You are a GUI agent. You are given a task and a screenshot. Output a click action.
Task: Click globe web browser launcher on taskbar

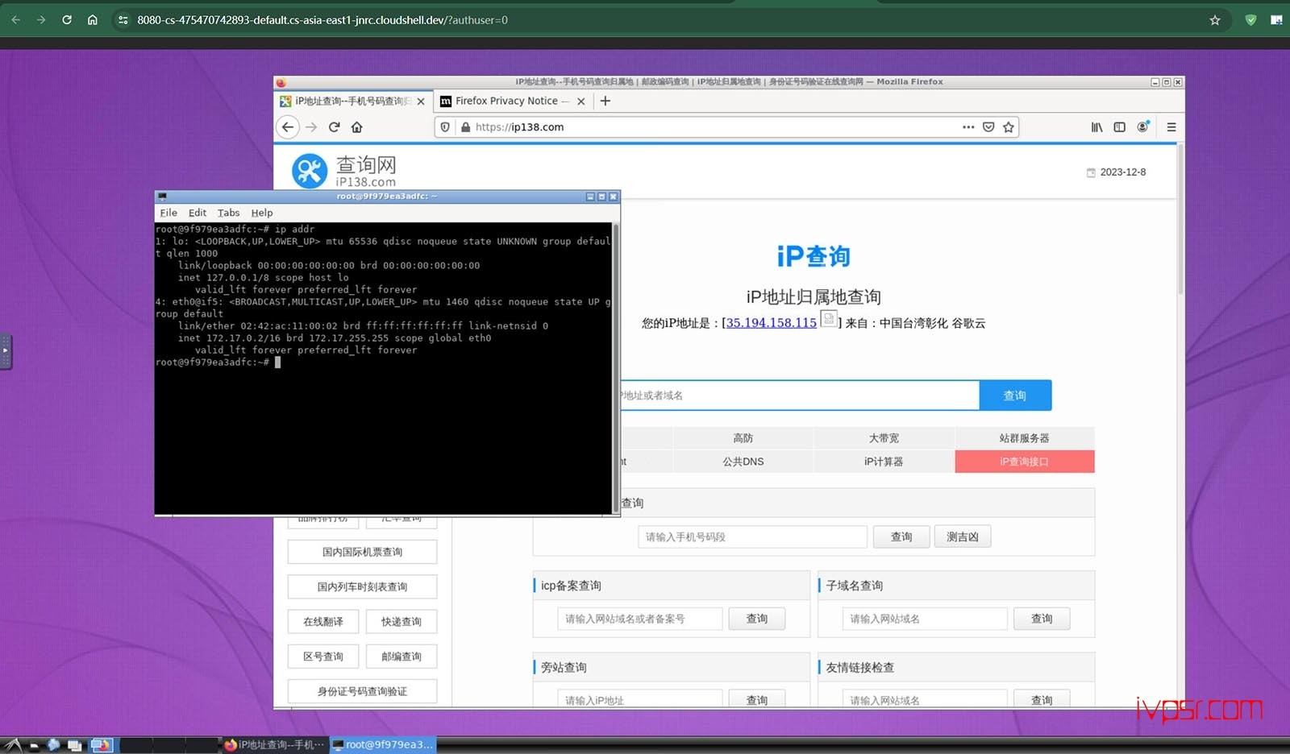click(53, 745)
